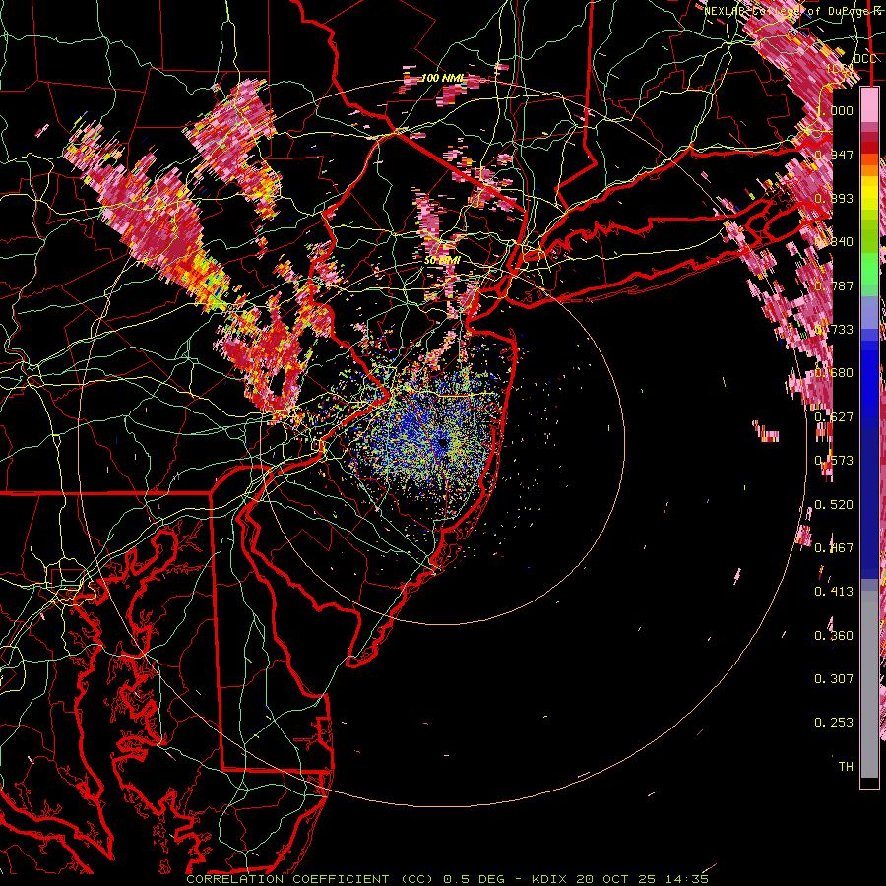Click the "DCC" label above the color scale

point(864,59)
